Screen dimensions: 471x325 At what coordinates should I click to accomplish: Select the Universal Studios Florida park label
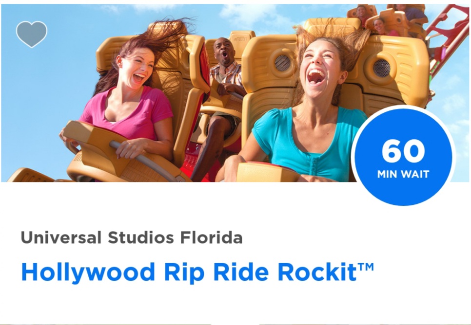[x=132, y=237]
